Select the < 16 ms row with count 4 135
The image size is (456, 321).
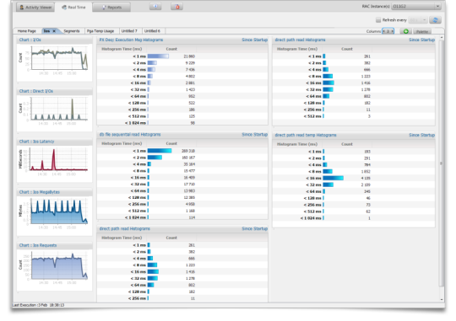pos(354,179)
